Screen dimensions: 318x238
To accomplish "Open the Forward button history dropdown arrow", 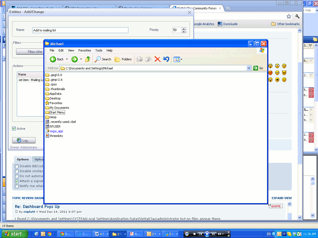I will 81,59.
